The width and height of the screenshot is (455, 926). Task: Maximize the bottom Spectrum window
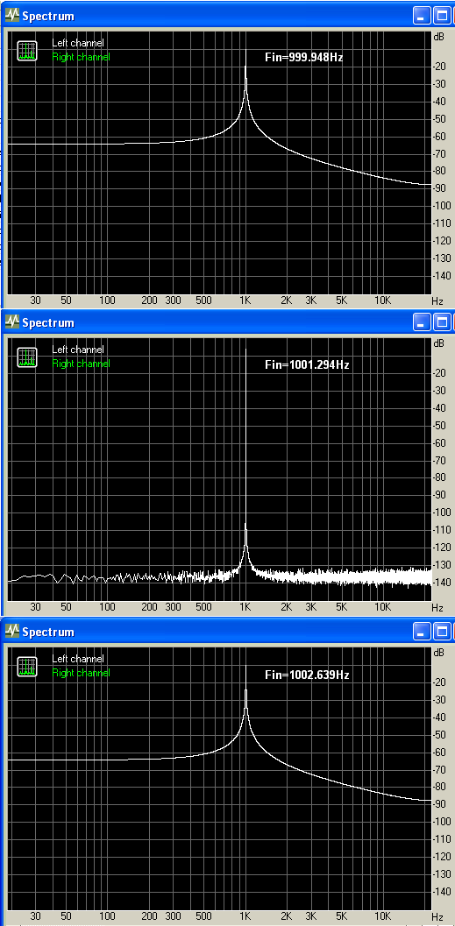click(x=442, y=632)
